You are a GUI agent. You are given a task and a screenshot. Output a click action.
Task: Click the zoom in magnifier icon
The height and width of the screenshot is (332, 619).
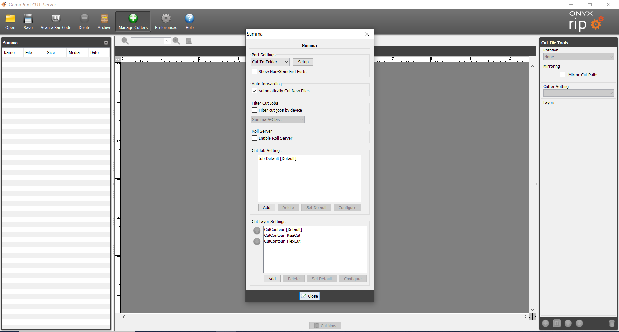[176, 41]
